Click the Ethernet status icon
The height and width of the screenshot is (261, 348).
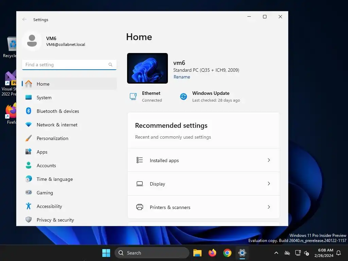[x=133, y=97]
